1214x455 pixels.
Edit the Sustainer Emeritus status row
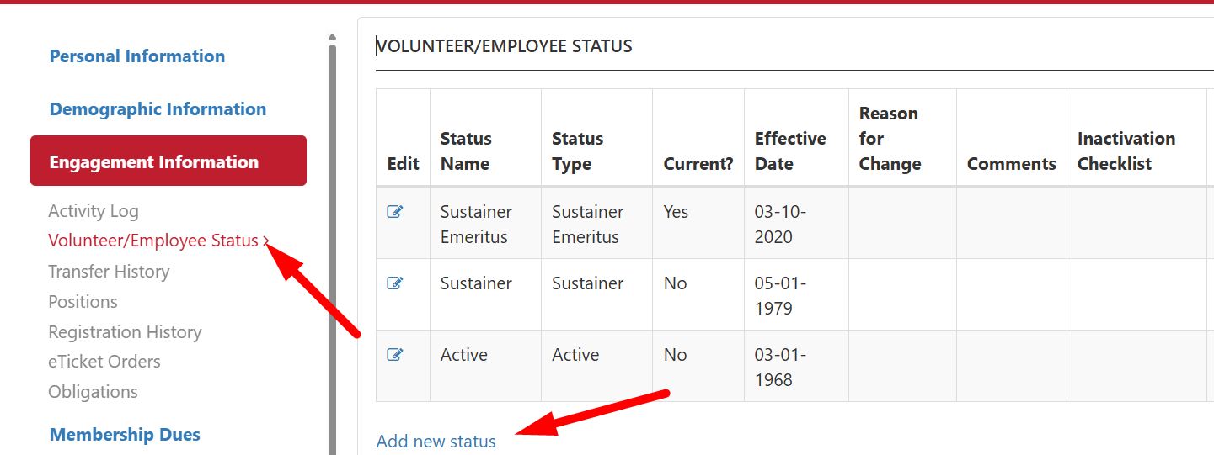tap(394, 212)
